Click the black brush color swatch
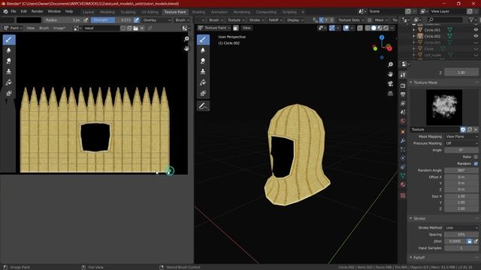The height and width of the screenshot is (270, 481). click(x=29, y=20)
